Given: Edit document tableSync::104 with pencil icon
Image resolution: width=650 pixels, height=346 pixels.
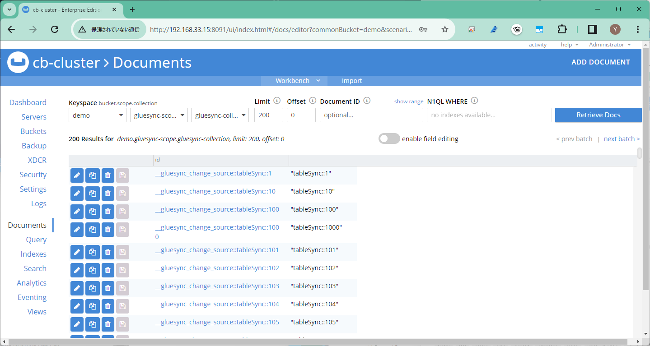Looking at the screenshot, I should tap(77, 306).
